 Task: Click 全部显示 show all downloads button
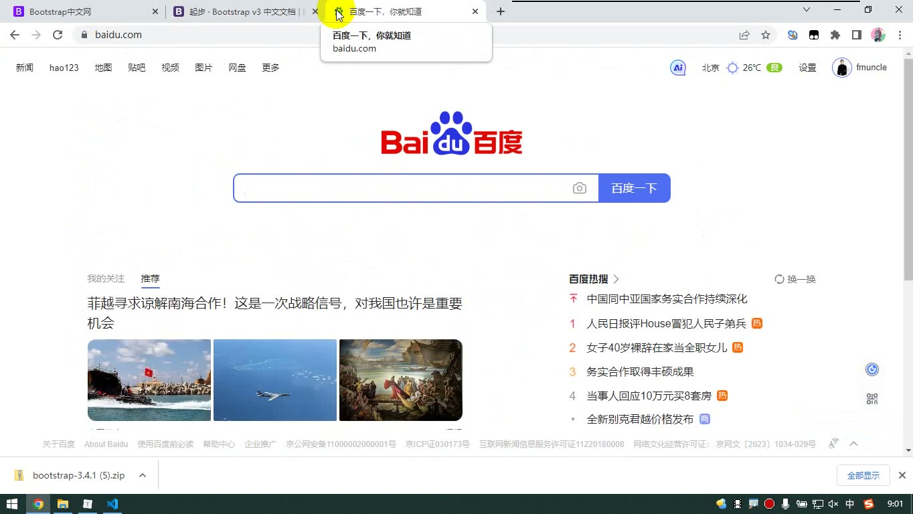click(863, 475)
